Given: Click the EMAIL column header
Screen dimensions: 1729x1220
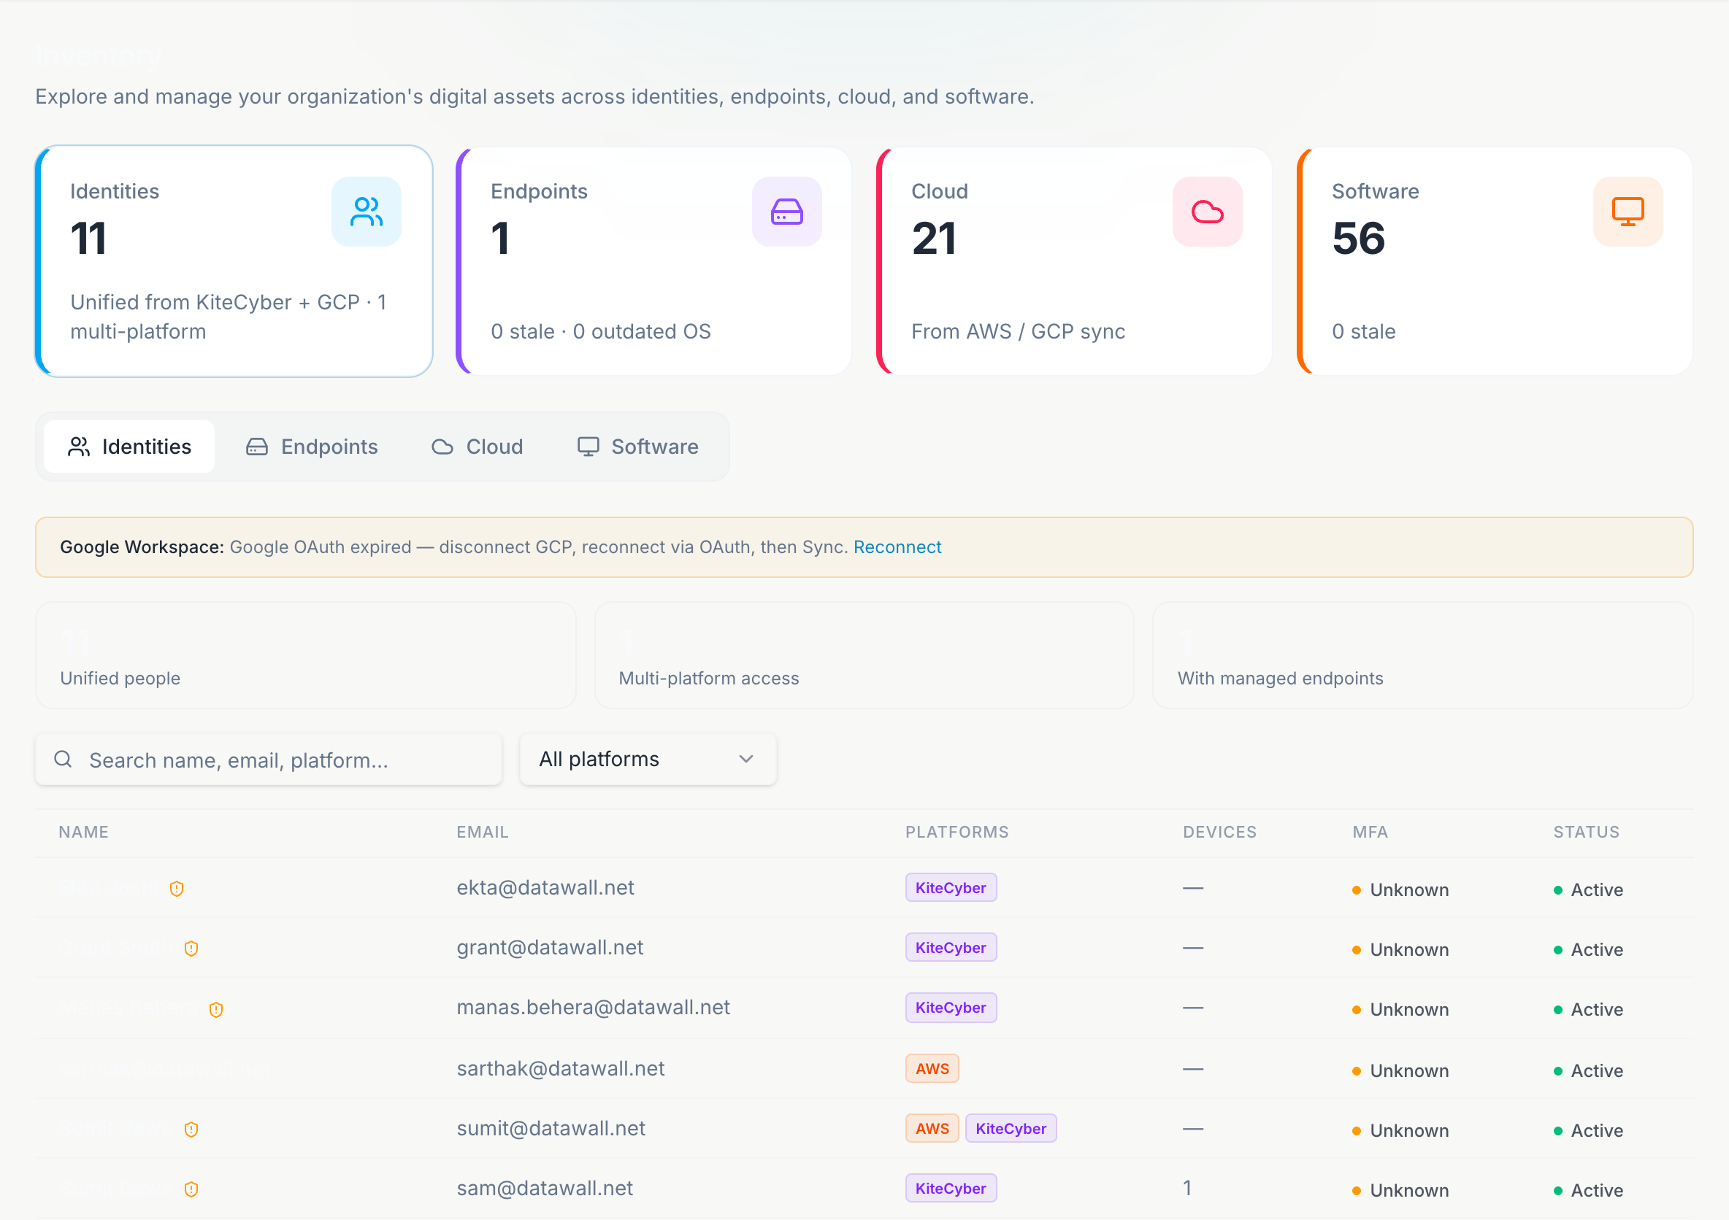Looking at the screenshot, I should (x=483, y=832).
